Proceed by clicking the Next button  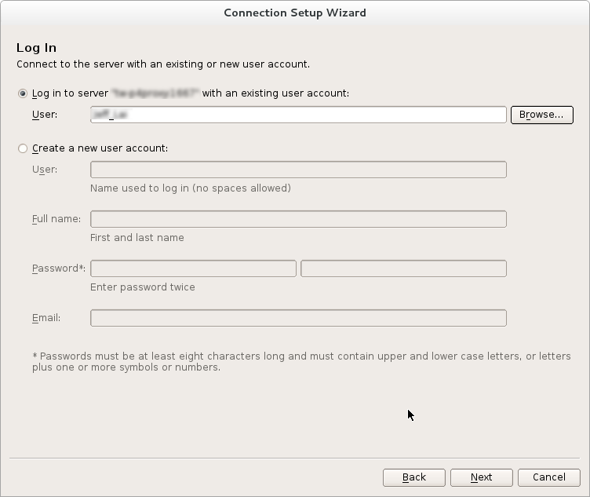coord(481,477)
